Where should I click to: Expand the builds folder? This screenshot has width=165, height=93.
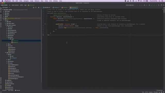pos(4,11)
